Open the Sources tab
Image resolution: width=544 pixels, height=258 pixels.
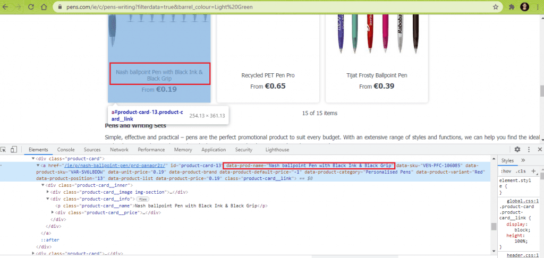pos(92,150)
